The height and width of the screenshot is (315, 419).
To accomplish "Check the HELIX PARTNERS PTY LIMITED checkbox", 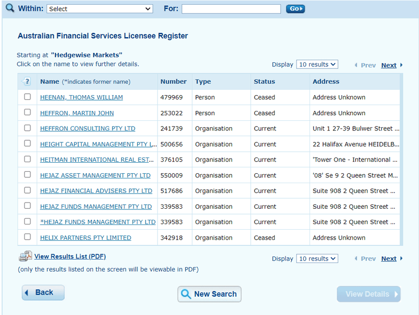I will point(27,237).
